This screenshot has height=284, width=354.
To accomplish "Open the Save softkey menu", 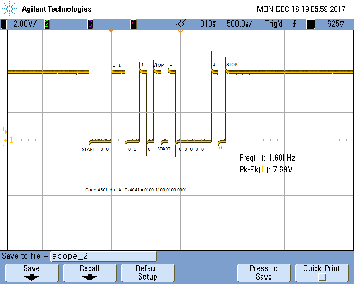I will tap(31, 272).
